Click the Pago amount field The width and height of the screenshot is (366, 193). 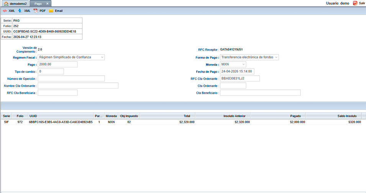57,65
